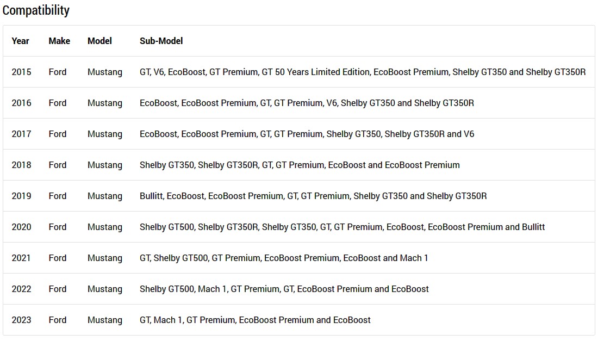The height and width of the screenshot is (341, 604).
Task: Click Mustang in the 2022 row
Action: click(x=105, y=289)
